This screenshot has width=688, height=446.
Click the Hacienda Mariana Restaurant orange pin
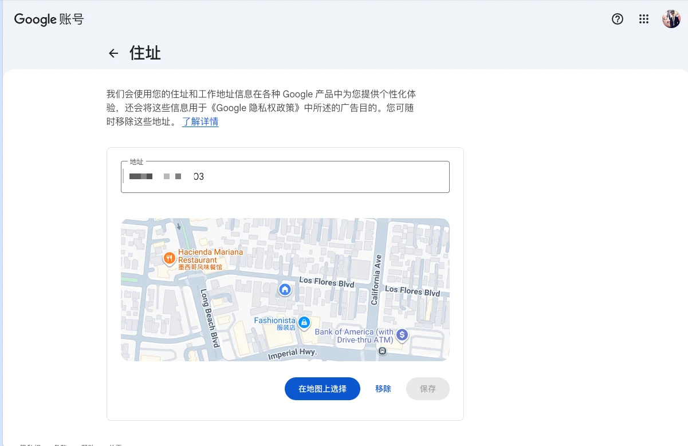170,258
